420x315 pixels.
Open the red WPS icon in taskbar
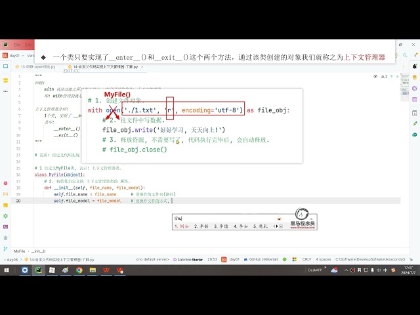pyautogui.click(x=106, y=270)
